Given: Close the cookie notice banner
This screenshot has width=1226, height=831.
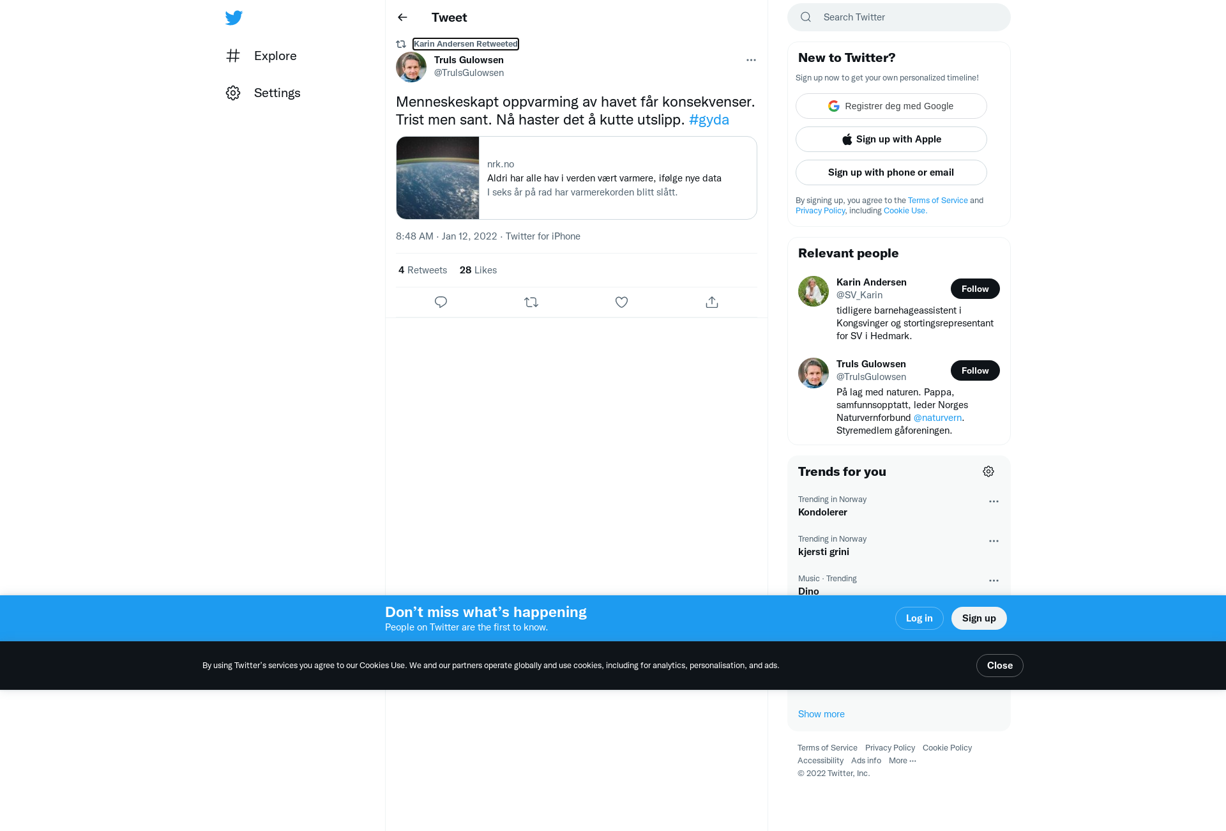Looking at the screenshot, I should click(x=999, y=666).
